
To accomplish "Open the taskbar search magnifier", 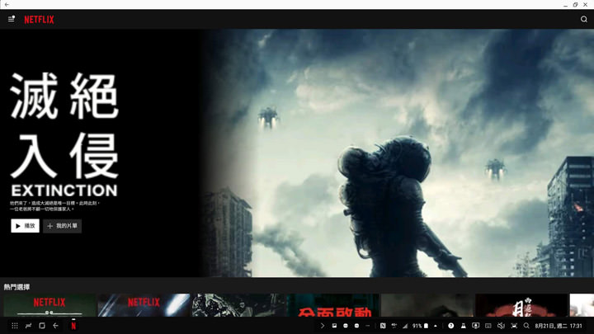I will [x=526, y=326].
